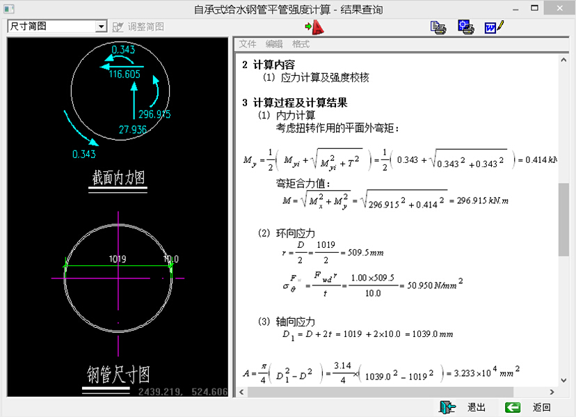
Task: Click the '钢管尺寸图' diagram title
Action: [118, 375]
